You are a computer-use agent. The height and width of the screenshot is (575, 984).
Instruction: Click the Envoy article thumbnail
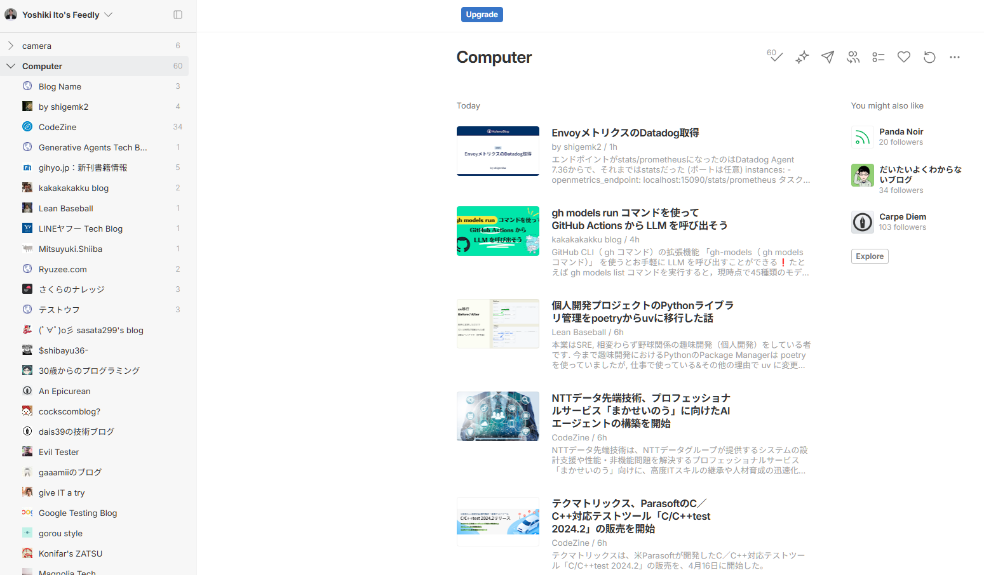[498, 151]
